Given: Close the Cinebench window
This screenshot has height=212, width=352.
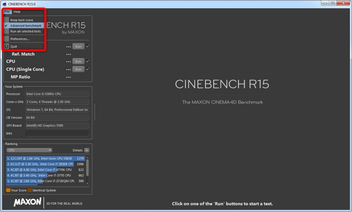Looking at the screenshot, I should (343, 3).
